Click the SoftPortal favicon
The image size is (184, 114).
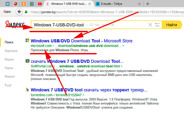(x=27, y=61)
